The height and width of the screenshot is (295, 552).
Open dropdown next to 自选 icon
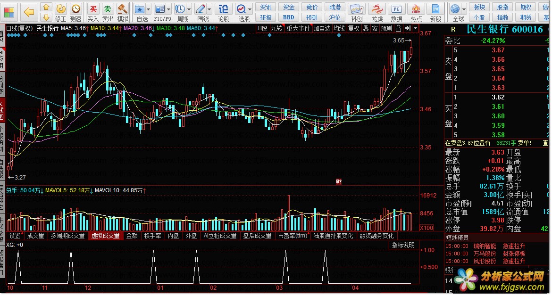tap(148, 9)
